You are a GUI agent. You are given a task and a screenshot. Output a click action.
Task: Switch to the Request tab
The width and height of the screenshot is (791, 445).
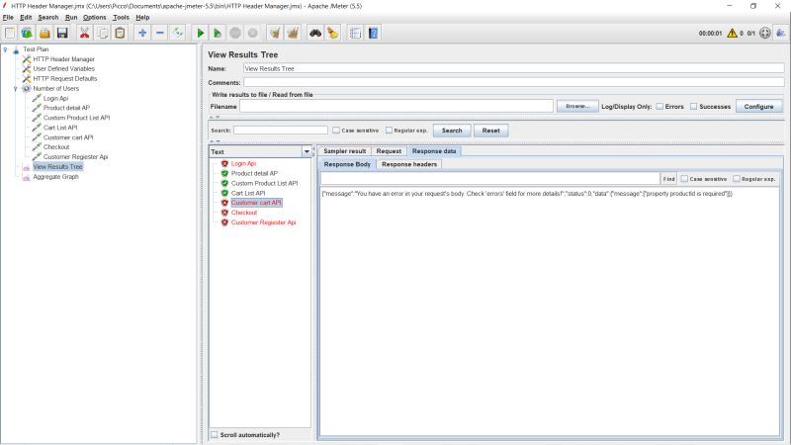(389, 151)
